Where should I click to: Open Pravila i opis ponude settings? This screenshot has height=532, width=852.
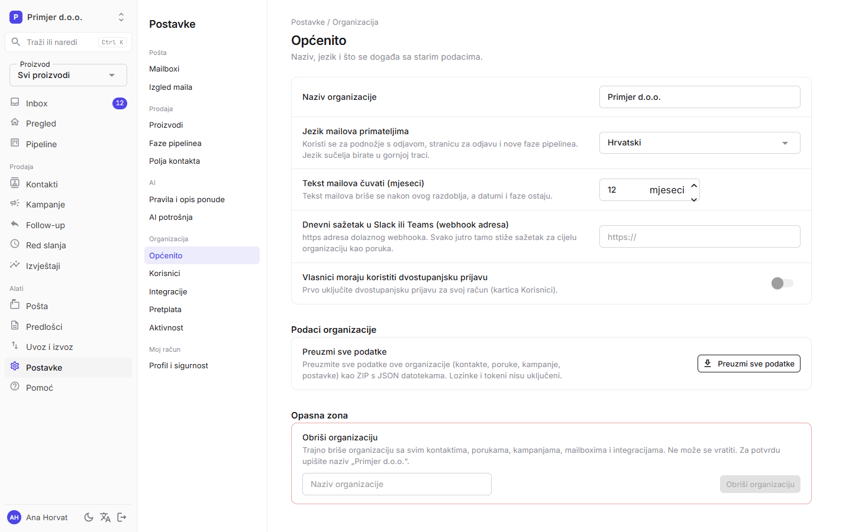[202, 199]
